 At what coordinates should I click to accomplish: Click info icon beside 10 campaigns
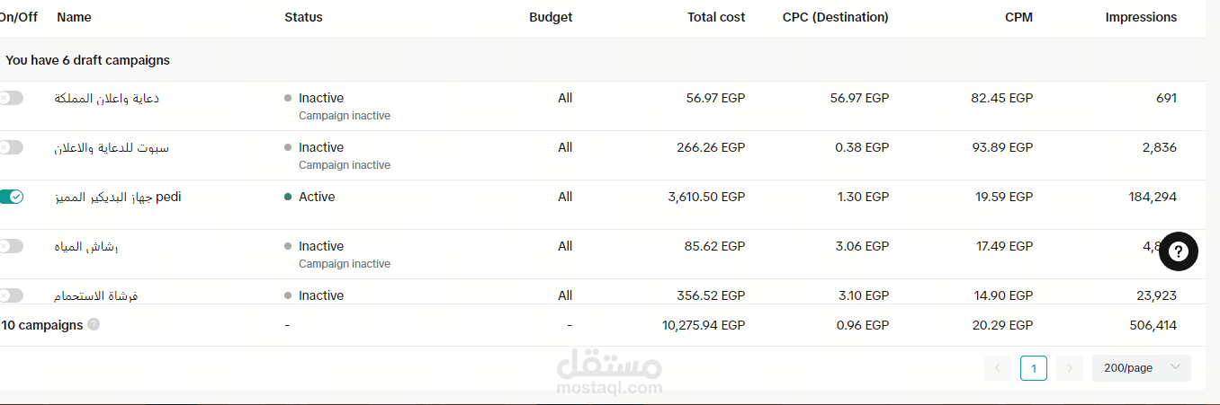point(94,325)
